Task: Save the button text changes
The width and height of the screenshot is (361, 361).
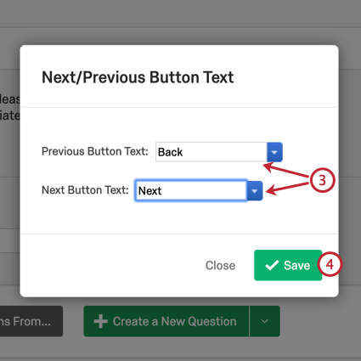Action: click(288, 265)
